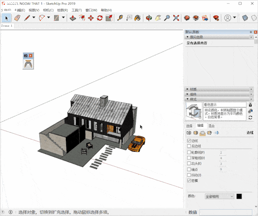
Task: Open Modeling settings icon in style editor
Action: point(216,133)
